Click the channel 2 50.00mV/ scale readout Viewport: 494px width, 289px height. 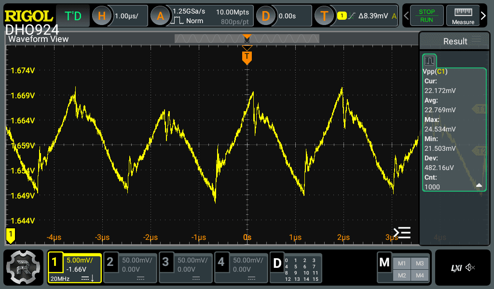pyautogui.click(x=137, y=260)
